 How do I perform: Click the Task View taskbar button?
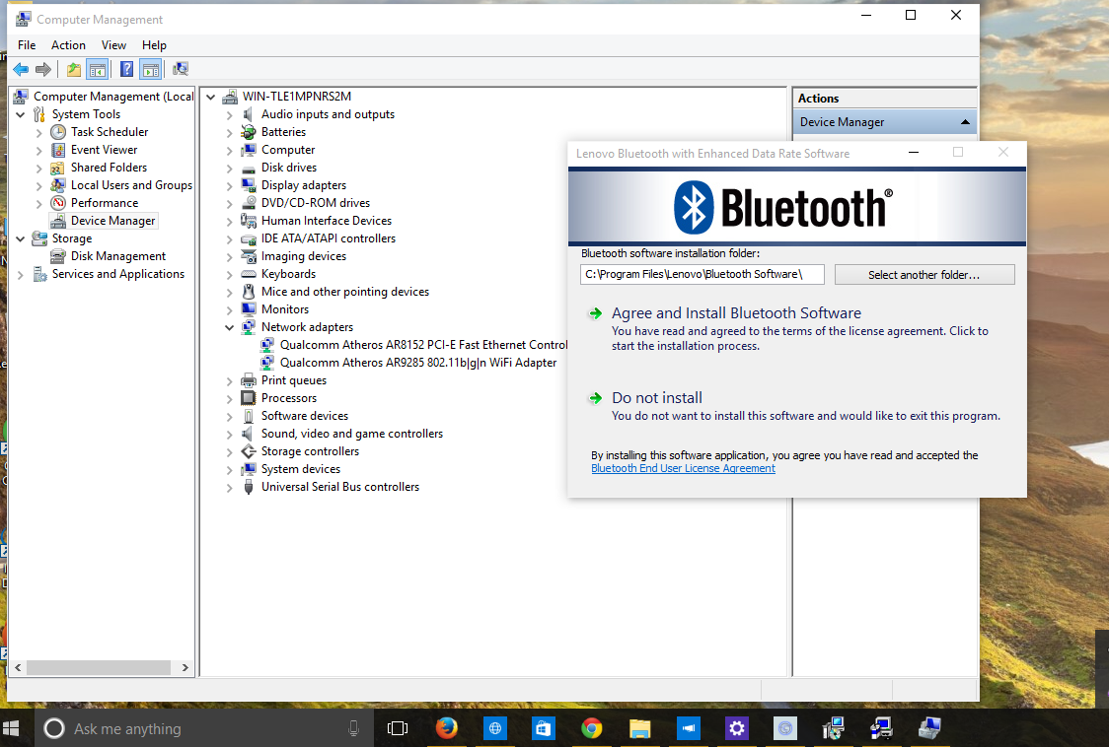click(398, 728)
